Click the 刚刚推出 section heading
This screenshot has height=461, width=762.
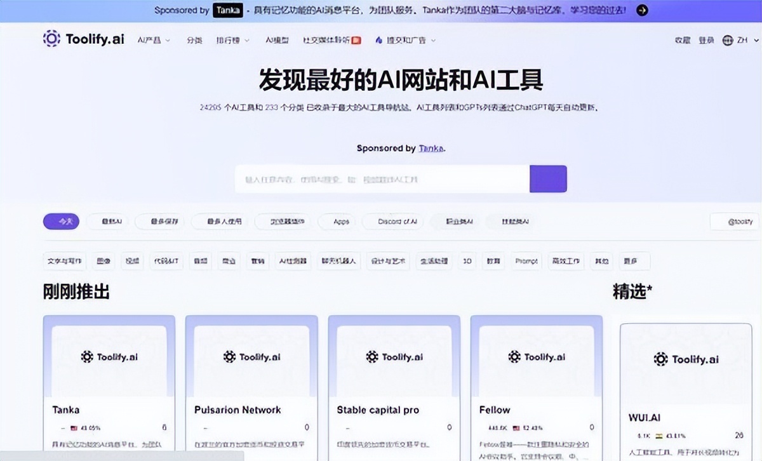tap(76, 291)
